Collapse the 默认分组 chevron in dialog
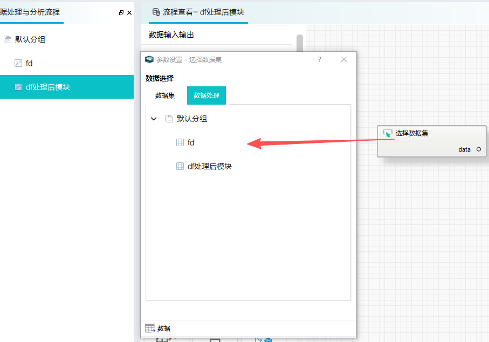This screenshot has width=489, height=342. click(154, 119)
